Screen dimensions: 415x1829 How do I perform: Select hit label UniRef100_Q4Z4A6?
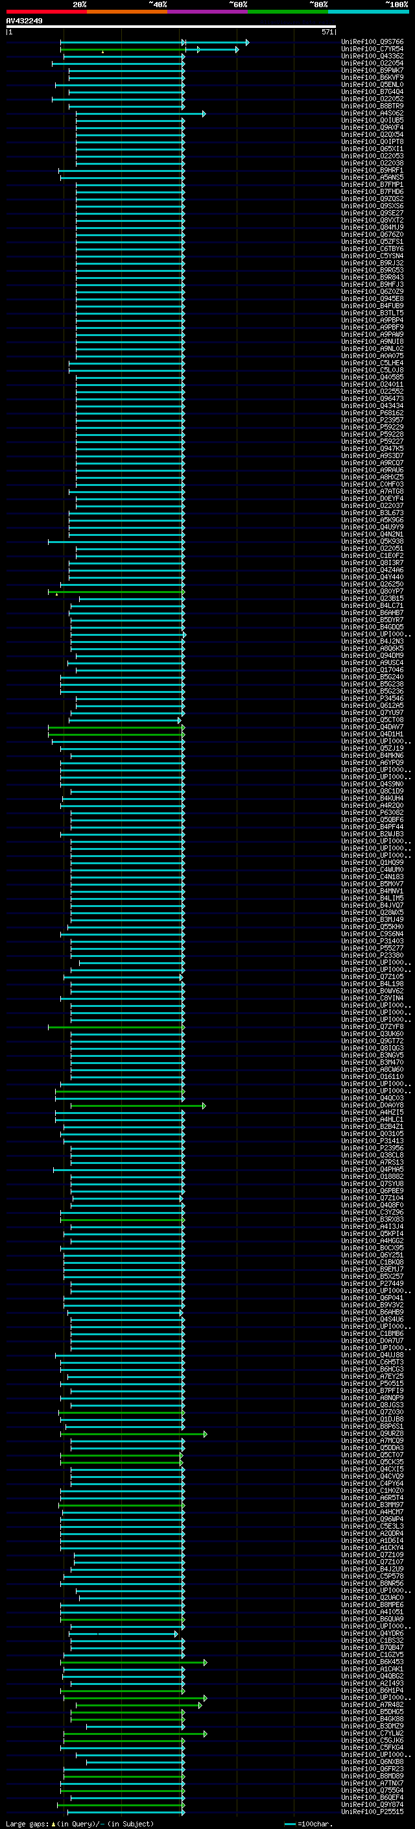(372, 570)
